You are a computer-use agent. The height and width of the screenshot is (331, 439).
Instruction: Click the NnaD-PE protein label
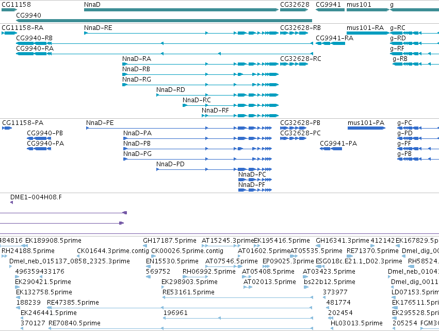tap(100, 123)
